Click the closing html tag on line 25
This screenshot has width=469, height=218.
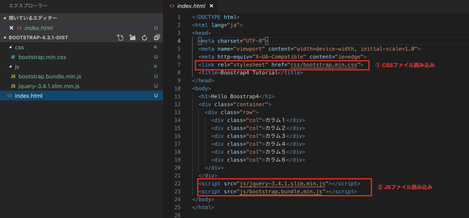click(x=203, y=207)
